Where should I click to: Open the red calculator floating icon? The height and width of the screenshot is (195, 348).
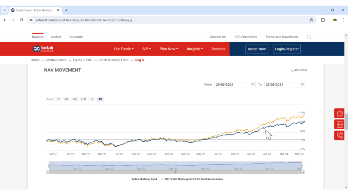pyautogui.click(x=340, y=125)
